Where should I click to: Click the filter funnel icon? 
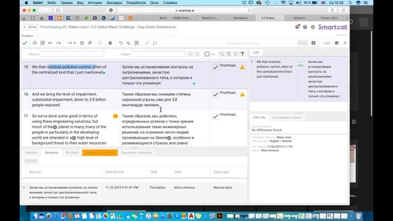[x=243, y=54]
